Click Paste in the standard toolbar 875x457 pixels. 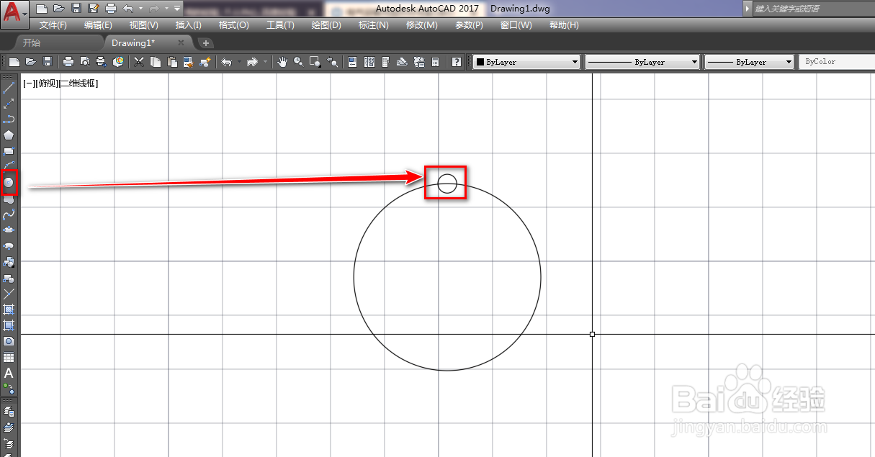click(171, 62)
